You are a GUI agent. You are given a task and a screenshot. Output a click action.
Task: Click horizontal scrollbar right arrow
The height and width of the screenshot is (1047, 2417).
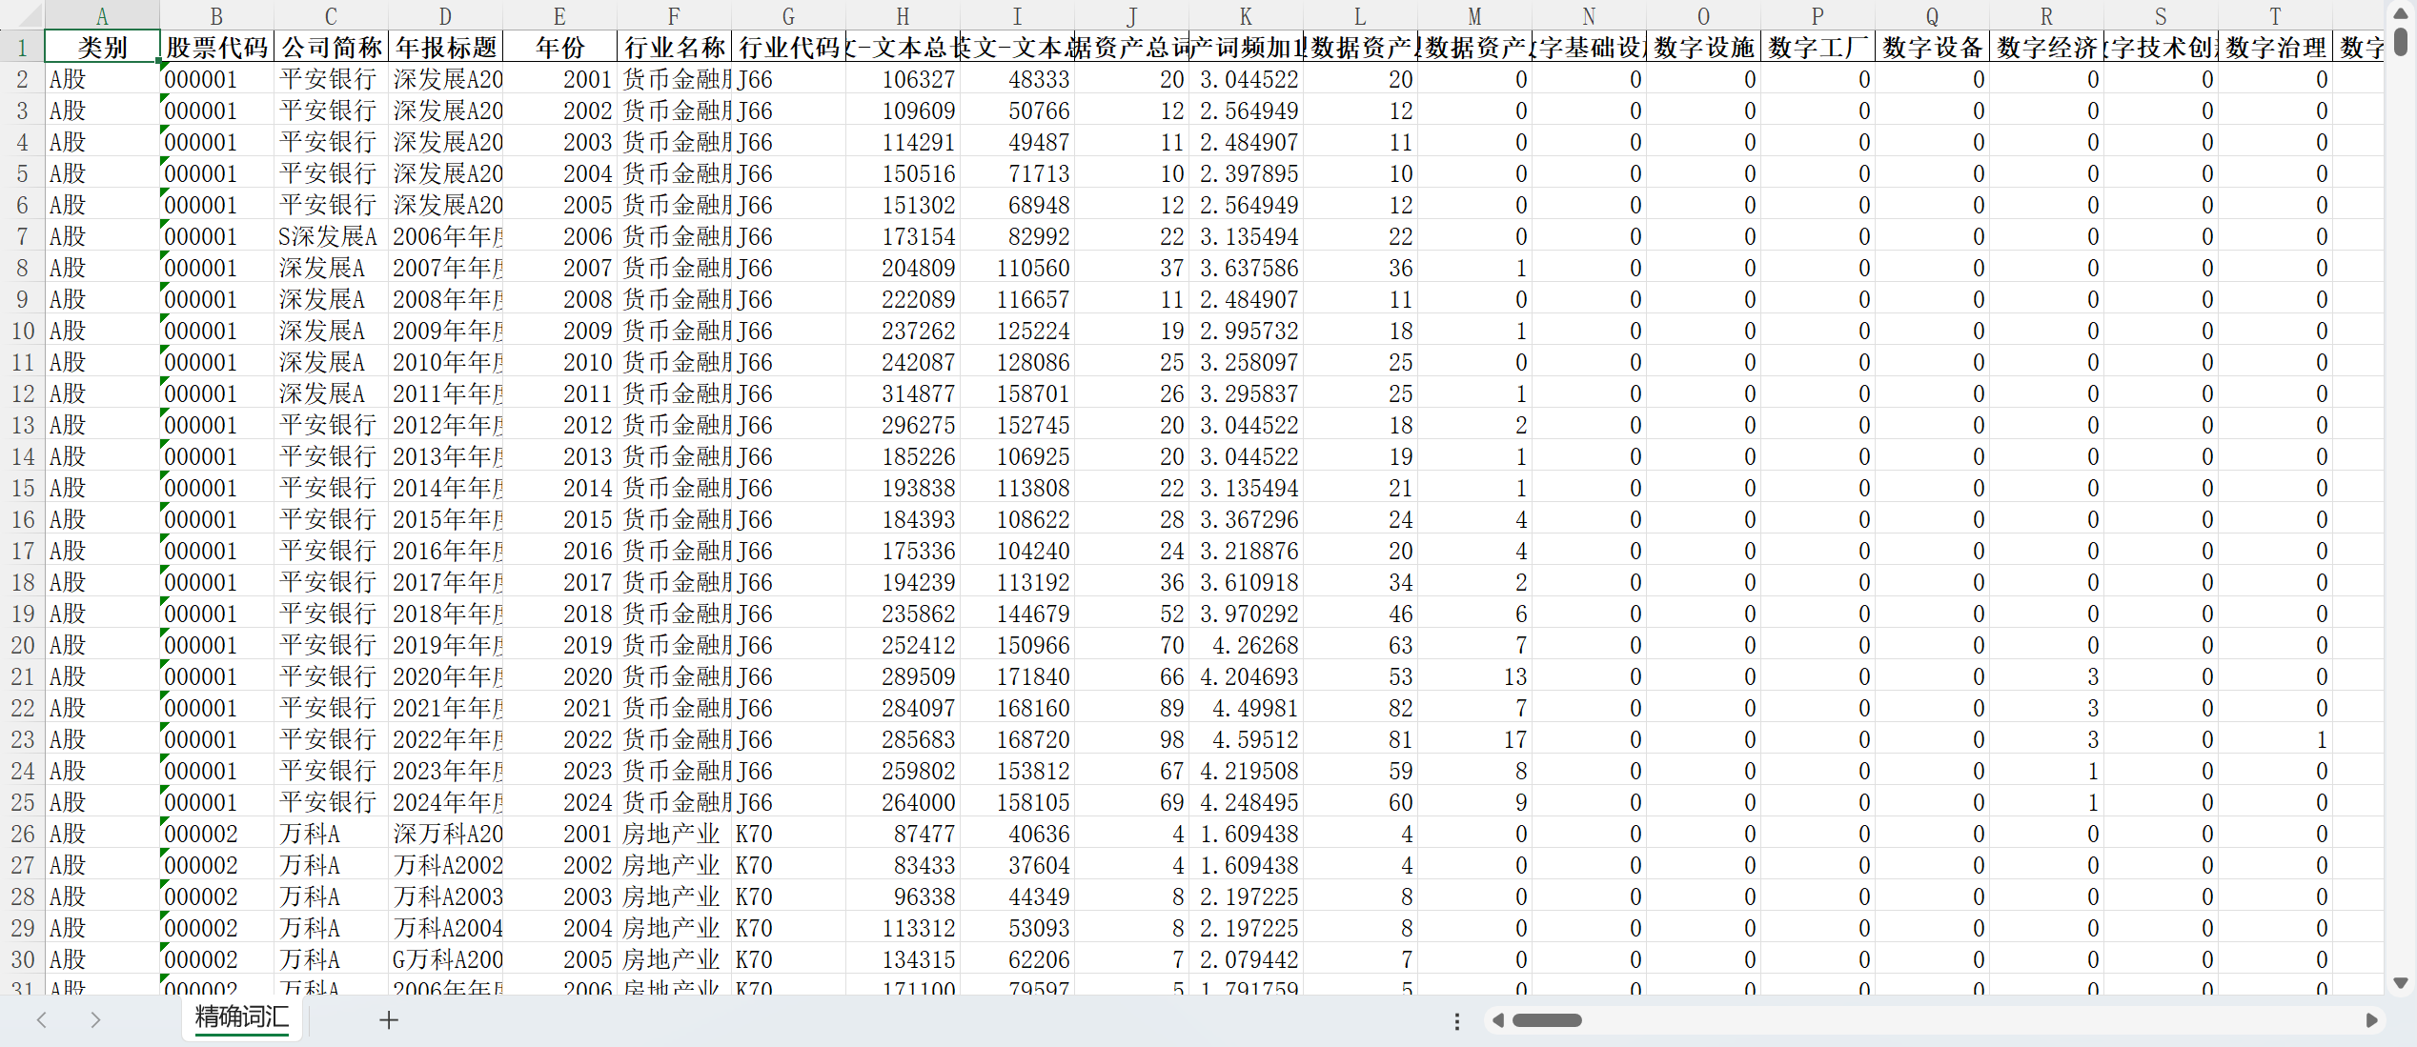tap(2372, 1020)
